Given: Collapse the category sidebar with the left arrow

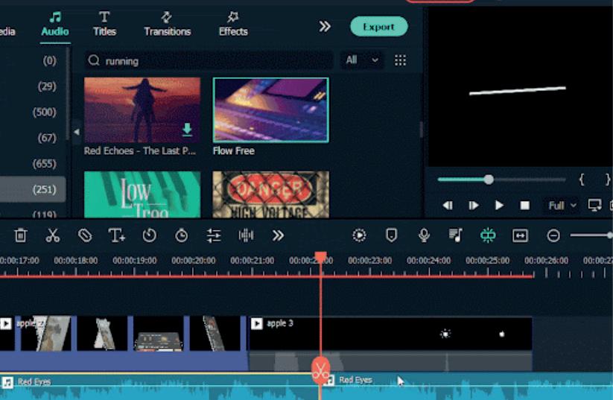Looking at the screenshot, I should [x=77, y=132].
